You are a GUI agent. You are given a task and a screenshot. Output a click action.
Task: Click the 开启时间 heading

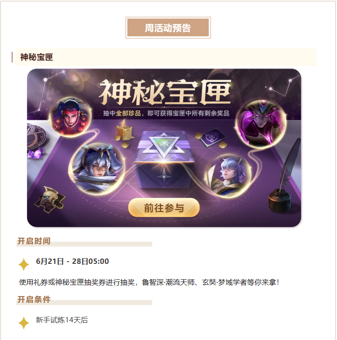(34, 241)
